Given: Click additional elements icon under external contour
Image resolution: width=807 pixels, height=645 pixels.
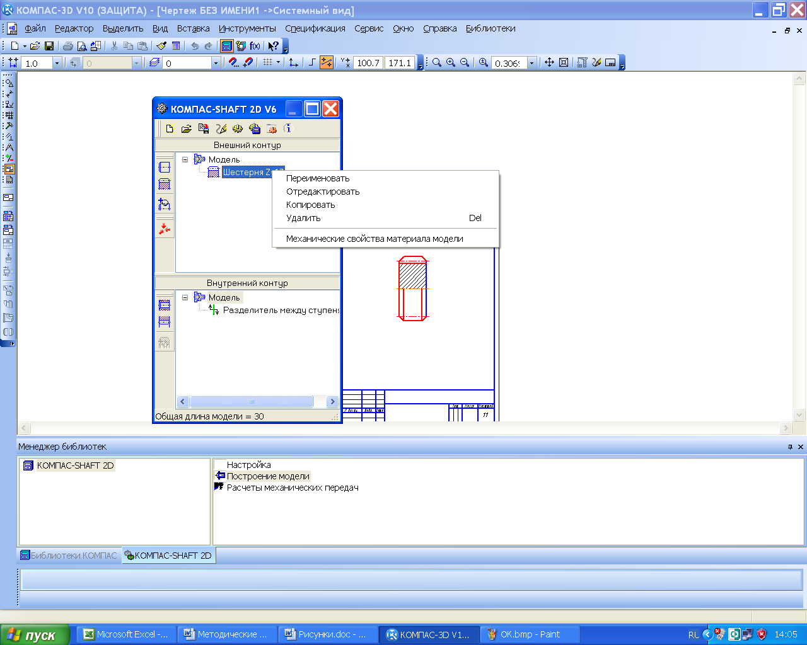Looking at the screenshot, I should click(x=165, y=203).
